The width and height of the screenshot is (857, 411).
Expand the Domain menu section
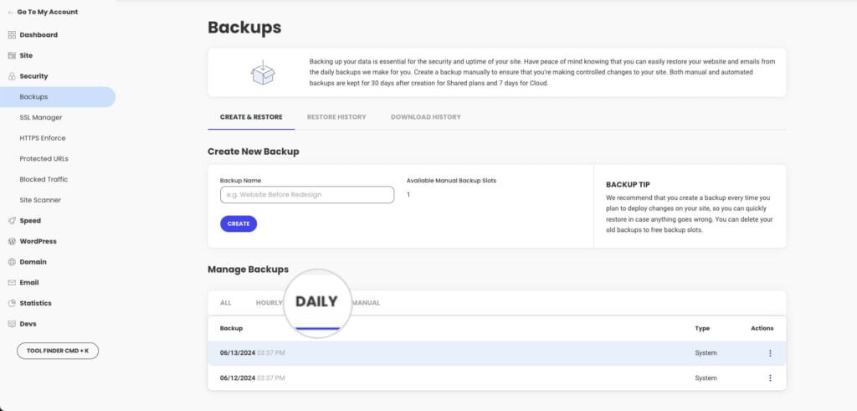tap(33, 262)
